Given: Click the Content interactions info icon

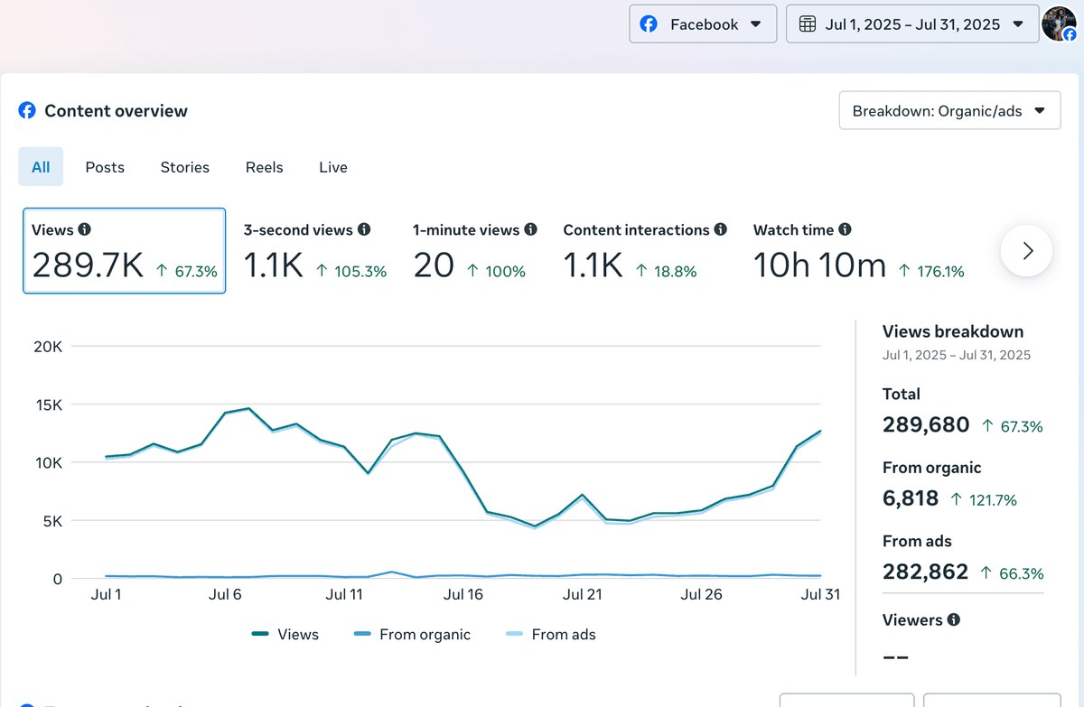Looking at the screenshot, I should [x=721, y=230].
